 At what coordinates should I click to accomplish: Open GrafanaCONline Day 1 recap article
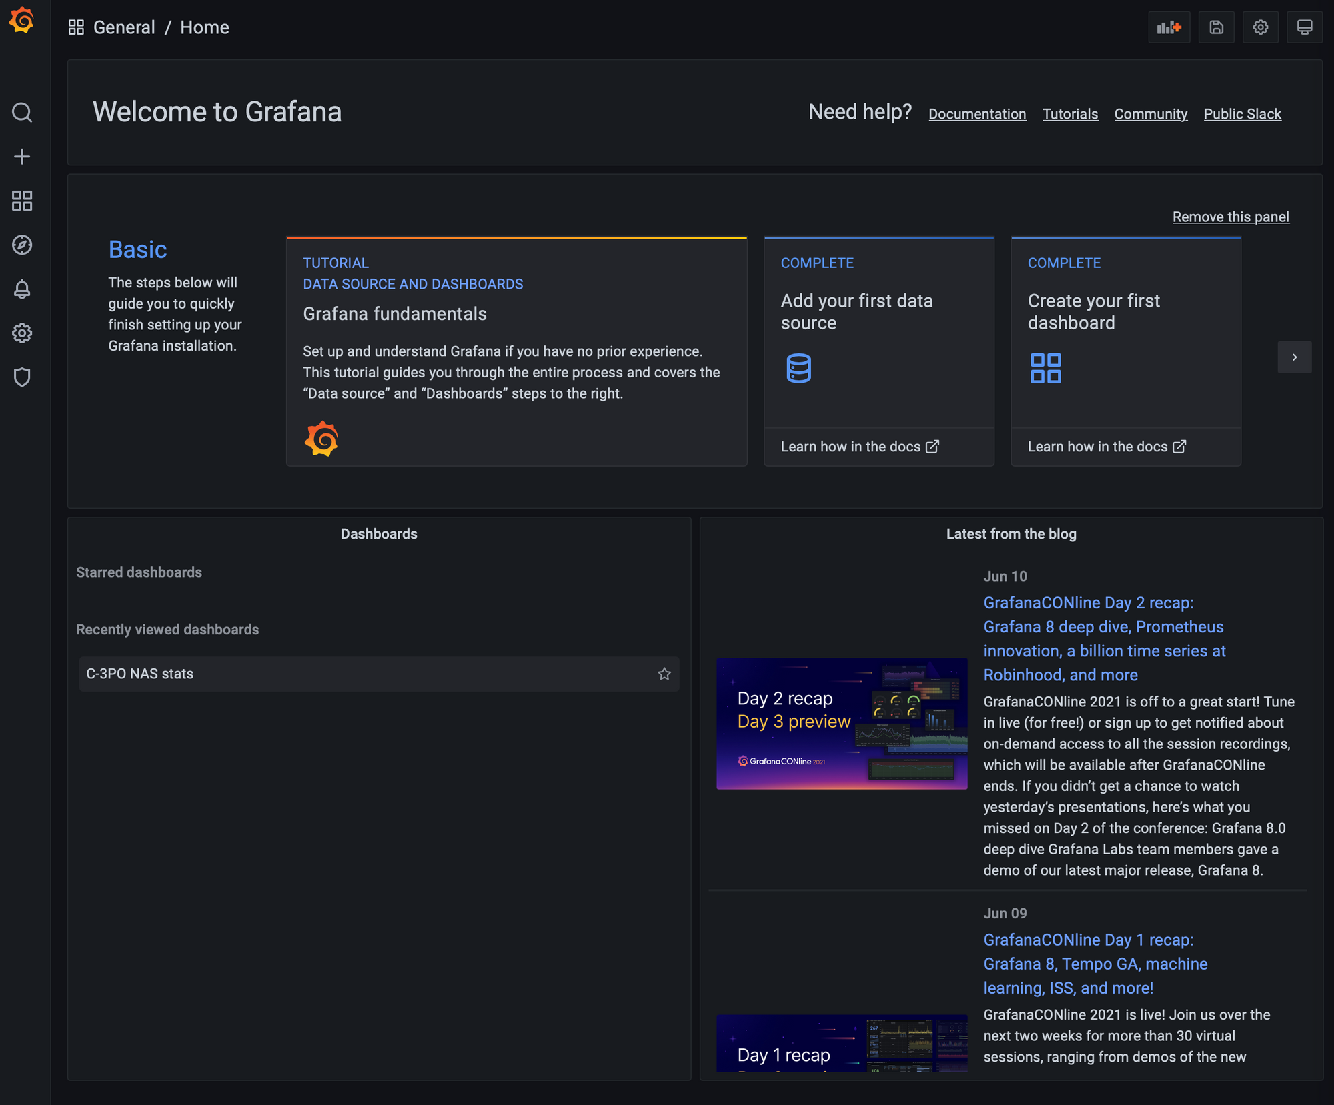(1095, 964)
